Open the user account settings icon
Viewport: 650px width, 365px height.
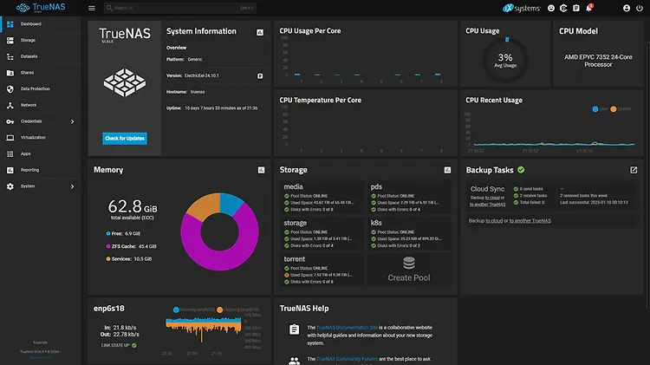click(x=626, y=8)
